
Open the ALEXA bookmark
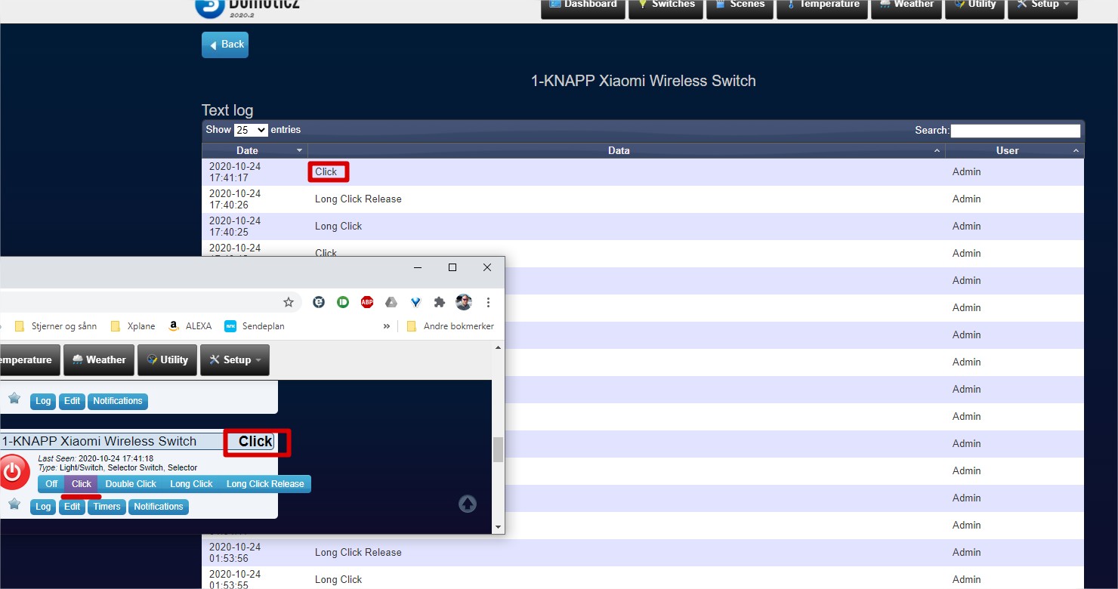pyautogui.click(x=190, y=326)
